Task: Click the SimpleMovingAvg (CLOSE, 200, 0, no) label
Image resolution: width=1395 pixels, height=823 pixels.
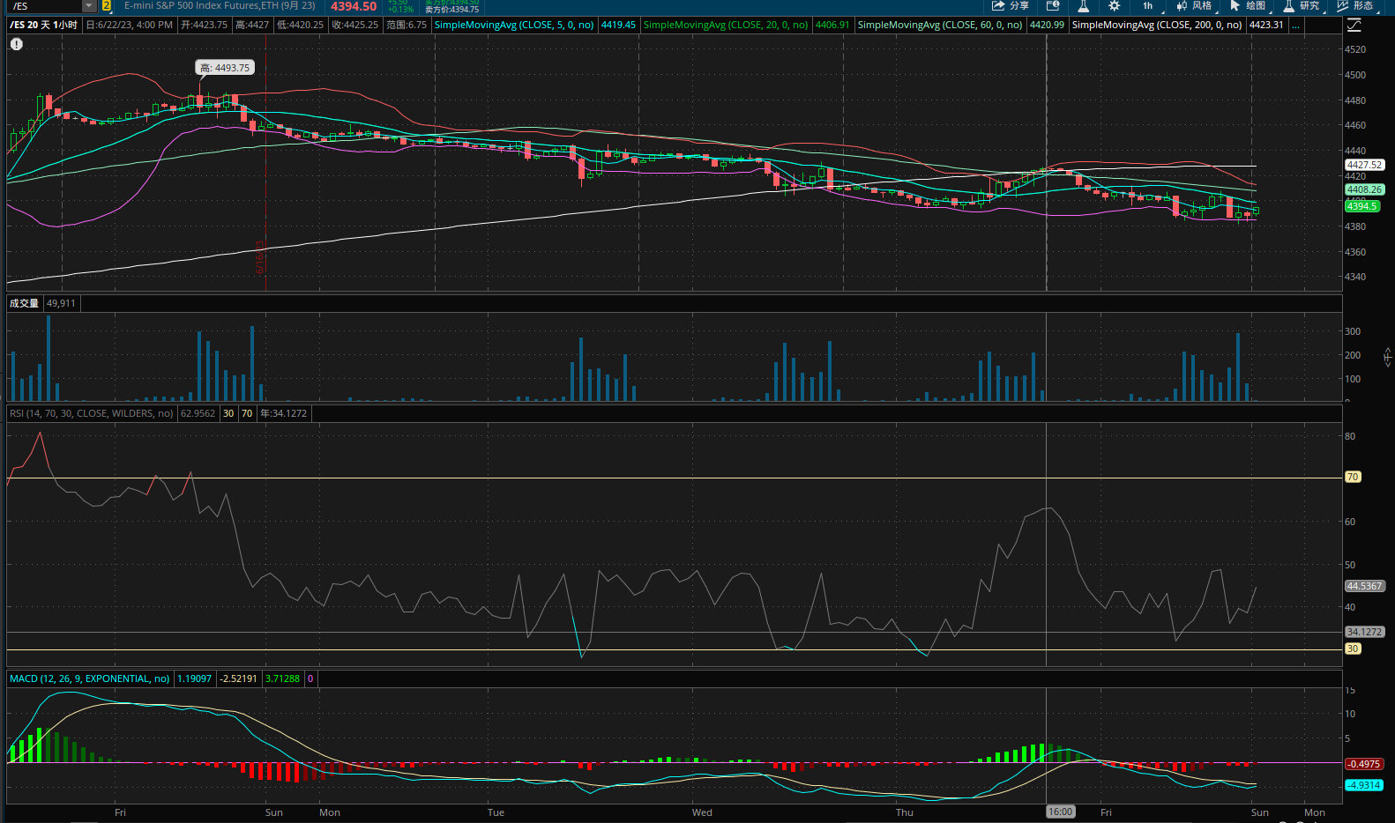Action: point(1157,25)
